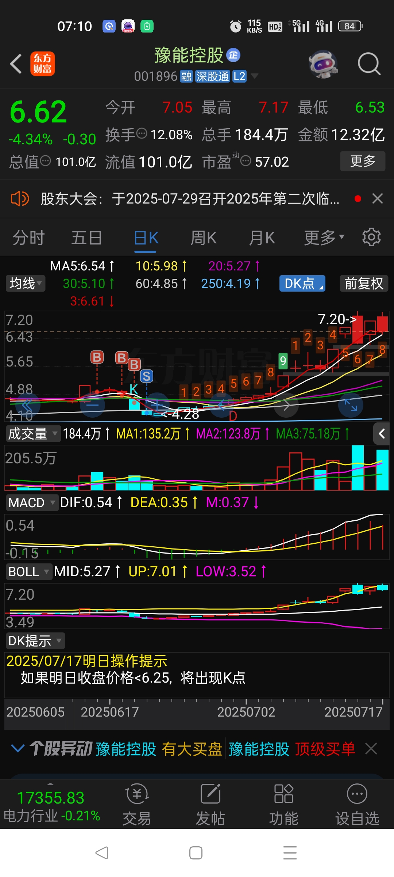Image resolution: width=394 pixels, height=877 pixels.
Task: Tap the green 9 marker on chart
Action: point(283,361)
